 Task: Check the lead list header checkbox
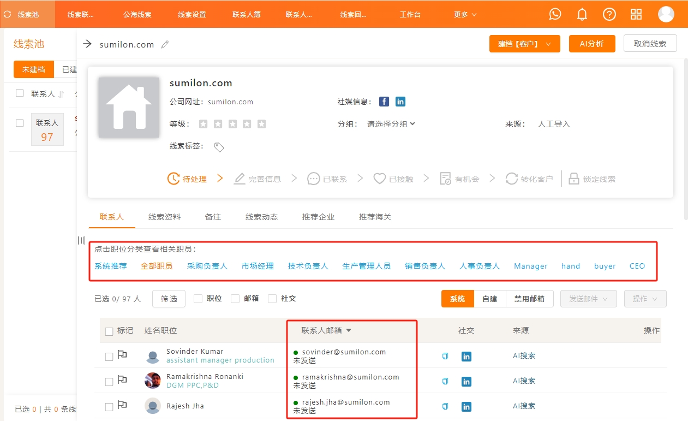click(20, 93)
